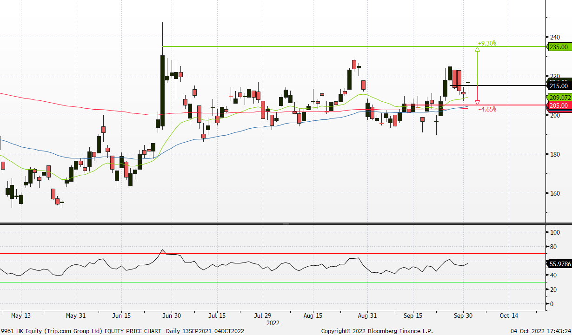This screenshot has height=335, width=572.
Task: Select the +9.30% upside annotation
Action: click(x=487, y=43)
